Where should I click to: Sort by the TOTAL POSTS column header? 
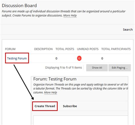(x=65, y=49)
